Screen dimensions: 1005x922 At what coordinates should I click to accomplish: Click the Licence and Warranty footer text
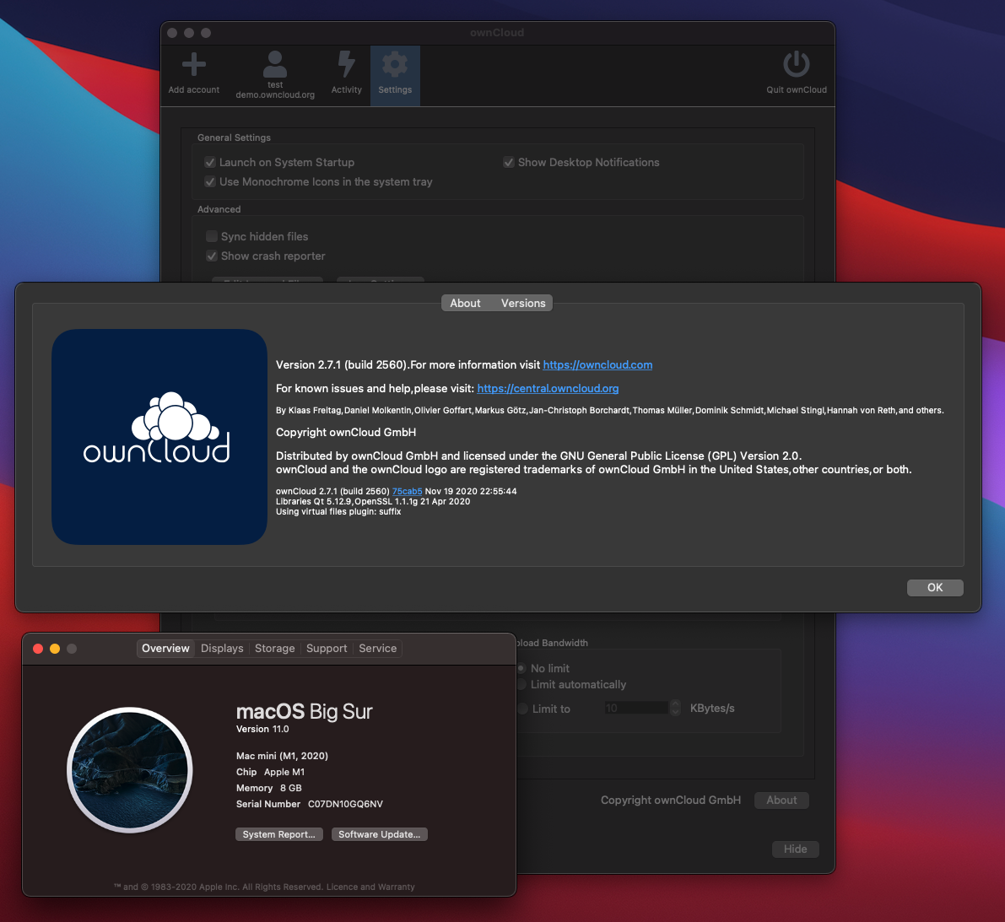point(370,887)
